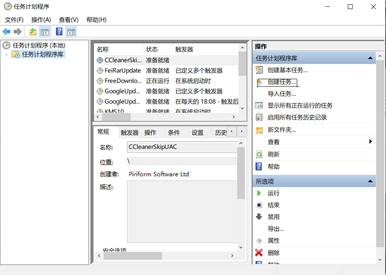Select 任务计划程序 (本地) root tree item
Viewport: 386px width, 275px height.
[39, 45]
